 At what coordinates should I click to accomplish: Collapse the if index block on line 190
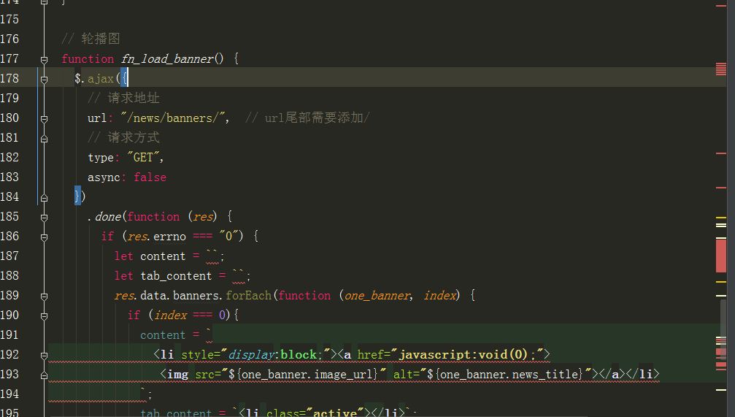(x=44, y=316)
